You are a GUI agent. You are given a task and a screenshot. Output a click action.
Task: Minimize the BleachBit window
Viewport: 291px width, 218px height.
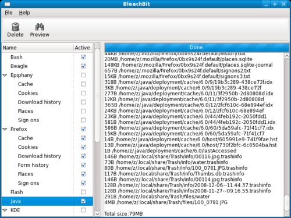pyautogui.click(x=267, y=4)
